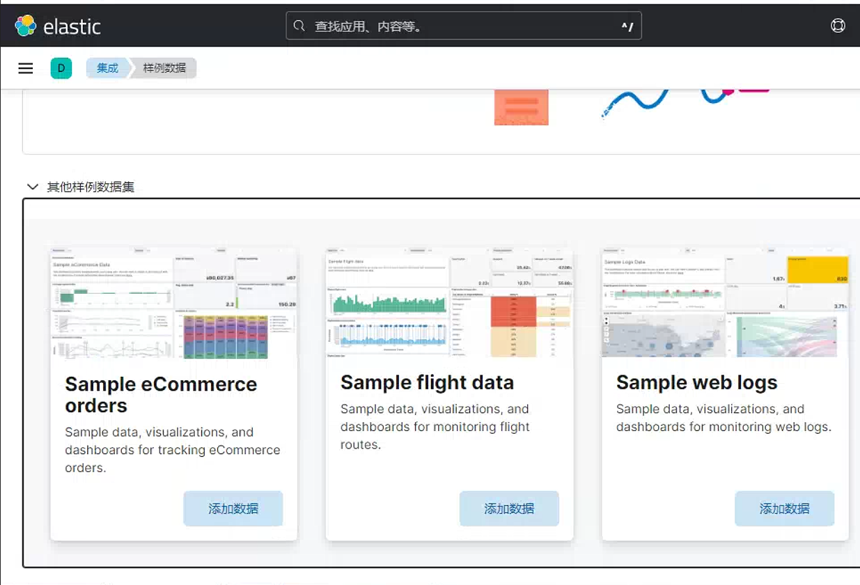Click the 样例数据 breadcrumb
Screen dimensions: 860x585
(x=164, y=68)
